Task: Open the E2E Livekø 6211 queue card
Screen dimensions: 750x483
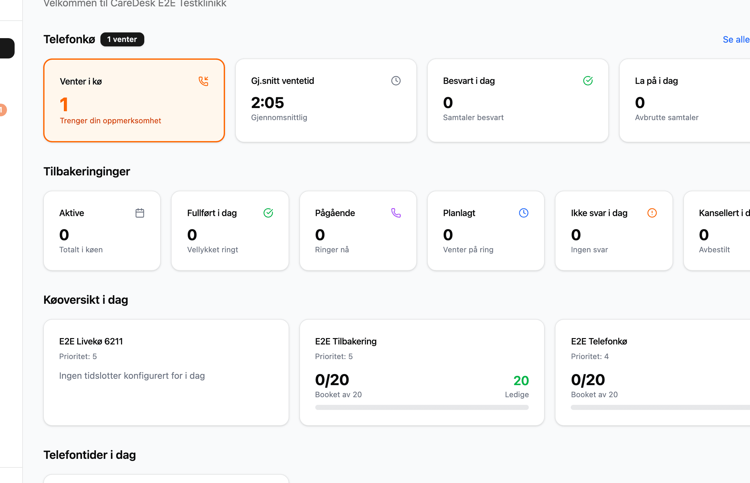Action: [166, 372]
